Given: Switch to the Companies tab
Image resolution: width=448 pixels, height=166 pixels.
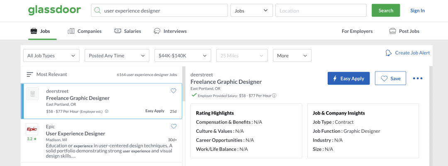Looking at the screenshot, I should pos(85,31).
